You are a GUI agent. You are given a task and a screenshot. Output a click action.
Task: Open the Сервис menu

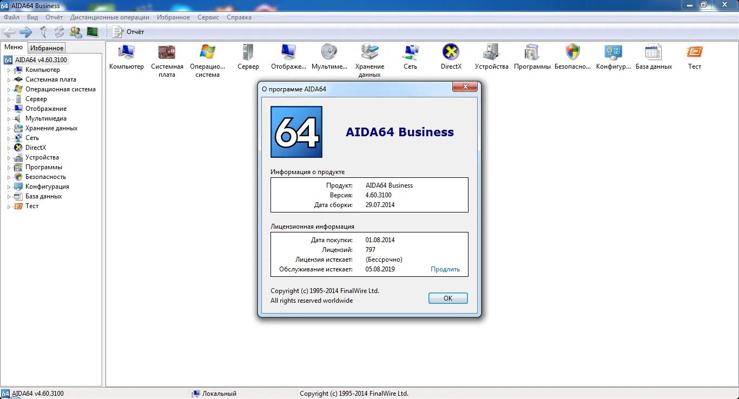point(208,17)
